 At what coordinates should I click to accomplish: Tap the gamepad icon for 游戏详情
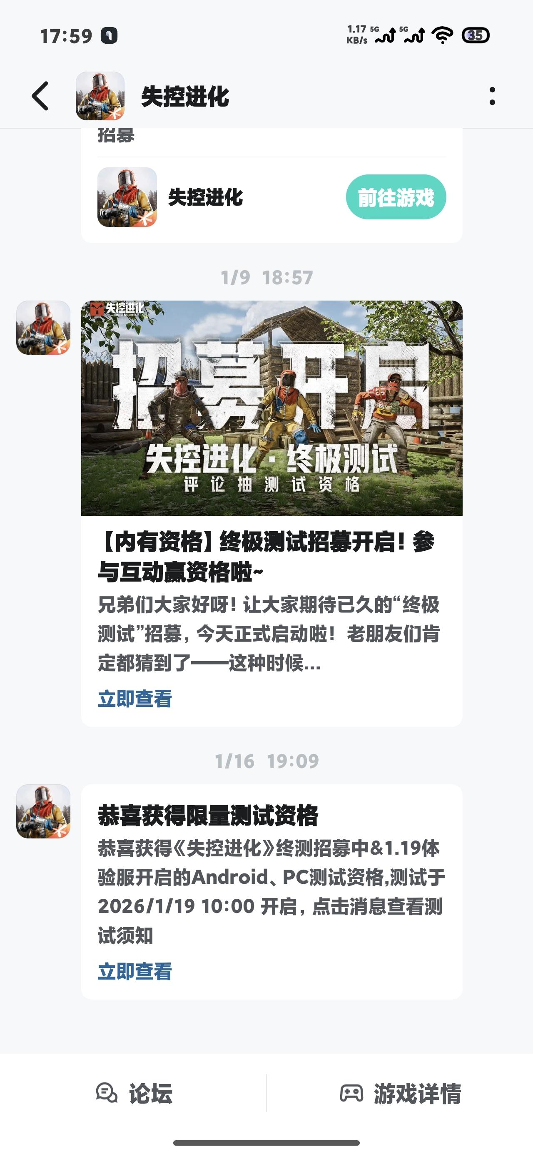[x=352, y=1093]
